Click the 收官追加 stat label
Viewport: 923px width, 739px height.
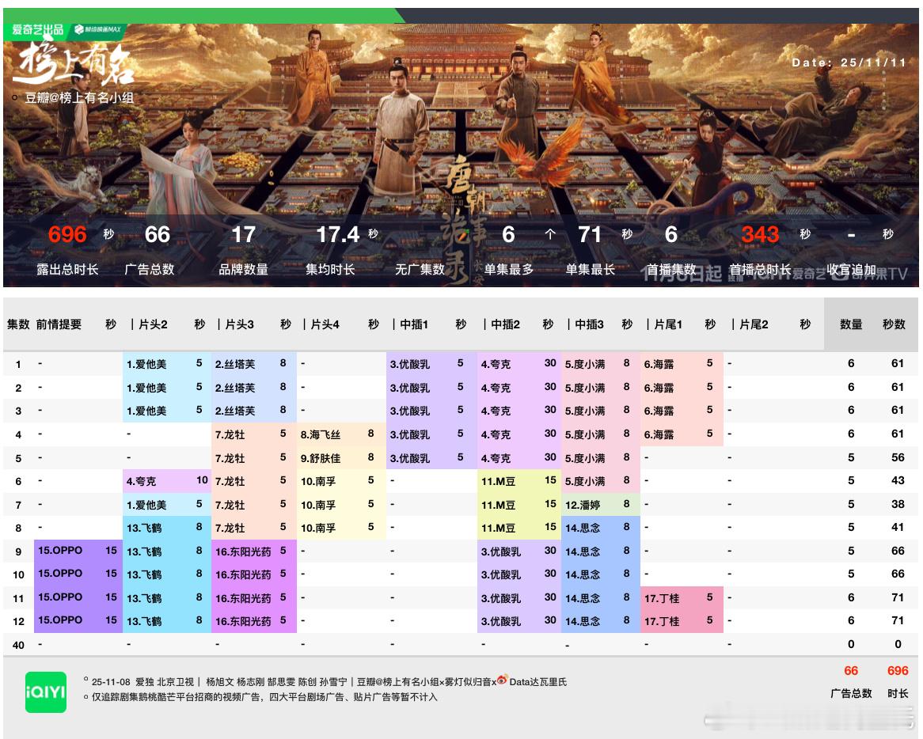[x=851, y=270]
